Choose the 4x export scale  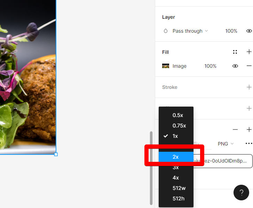click(176, 178)
